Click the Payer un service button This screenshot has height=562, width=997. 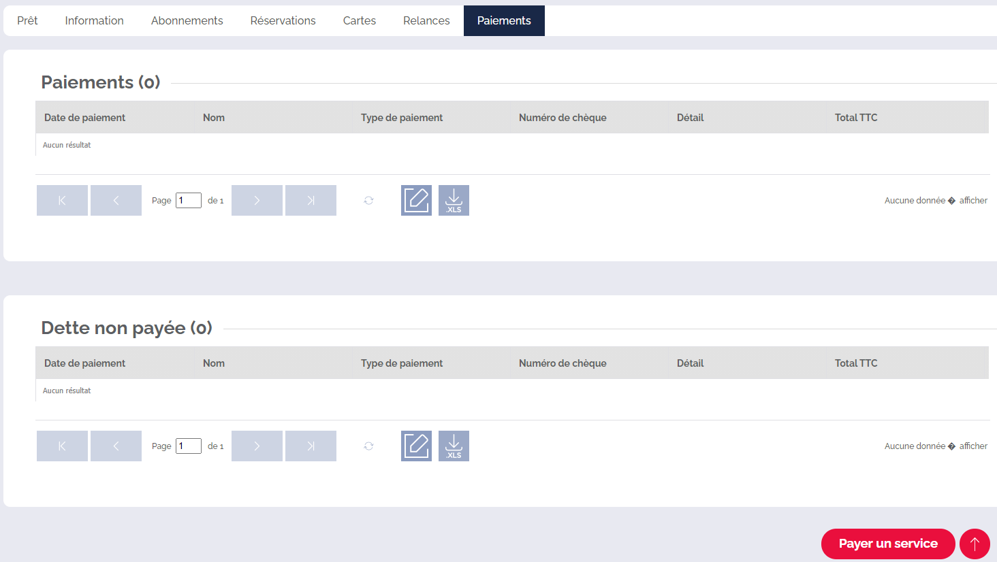pyautogui.click(x=888, y=544)
